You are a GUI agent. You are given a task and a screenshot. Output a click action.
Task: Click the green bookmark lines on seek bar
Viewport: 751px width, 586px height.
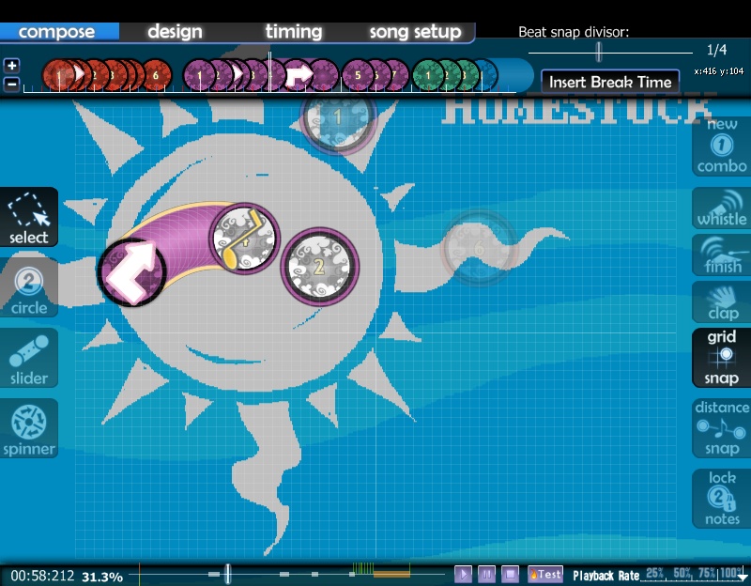pyautogui.click(x=363, y=568)
